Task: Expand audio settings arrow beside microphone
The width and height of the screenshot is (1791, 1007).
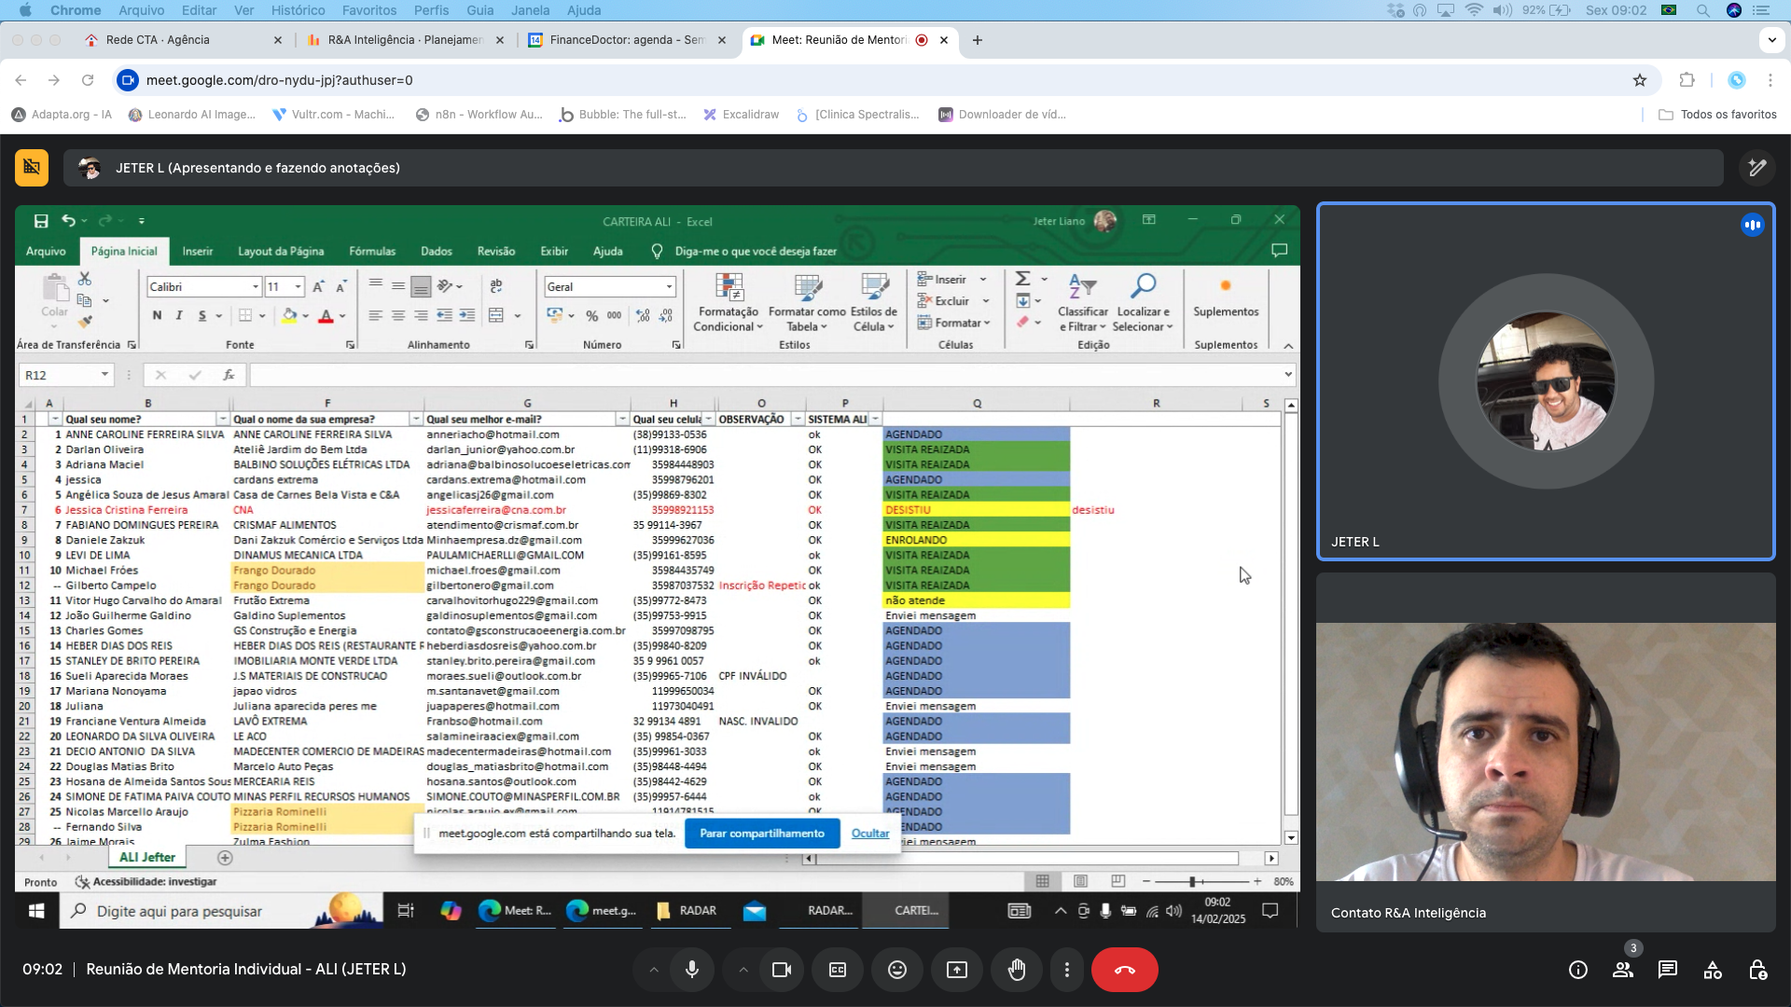Action: pos(654,970)
